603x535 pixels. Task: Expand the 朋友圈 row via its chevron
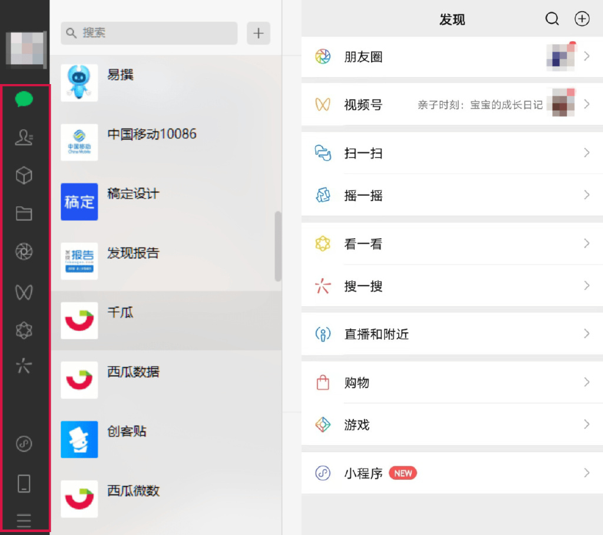pos(587,57)
